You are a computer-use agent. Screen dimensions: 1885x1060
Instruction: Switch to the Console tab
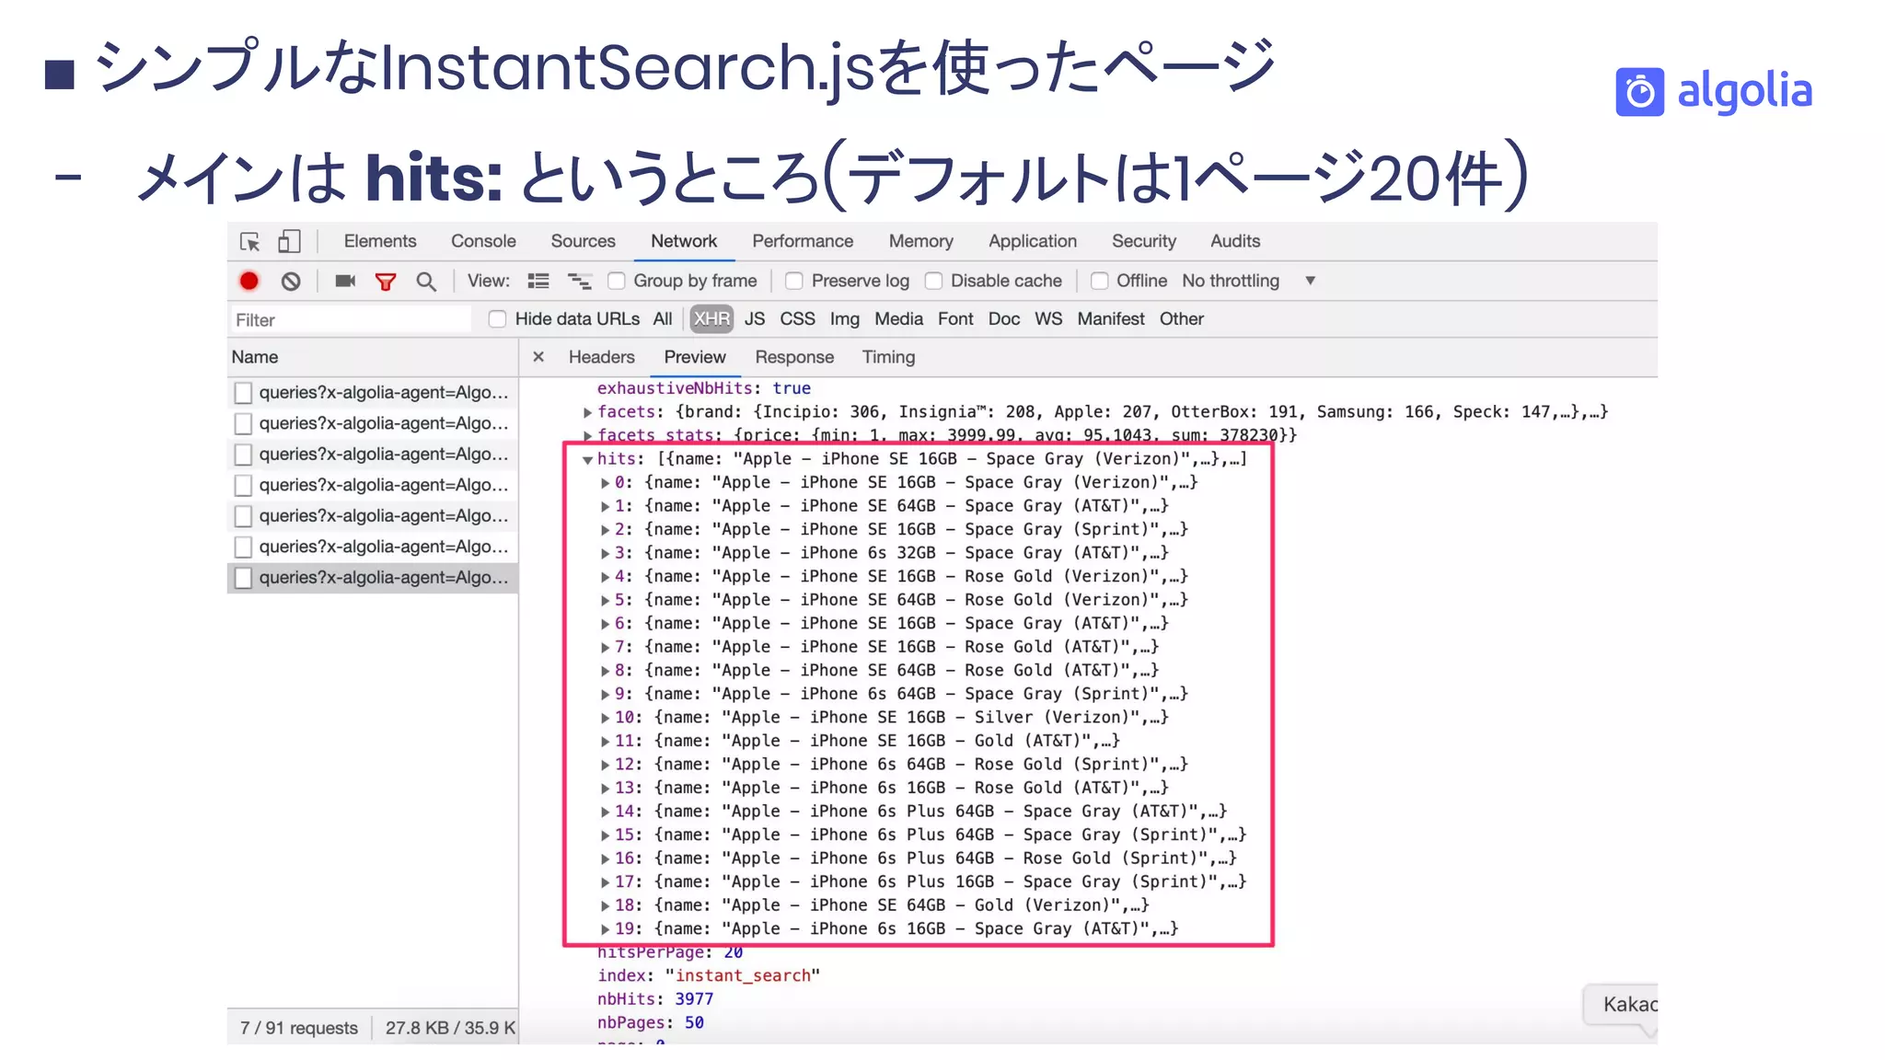[x=483, y=241]
